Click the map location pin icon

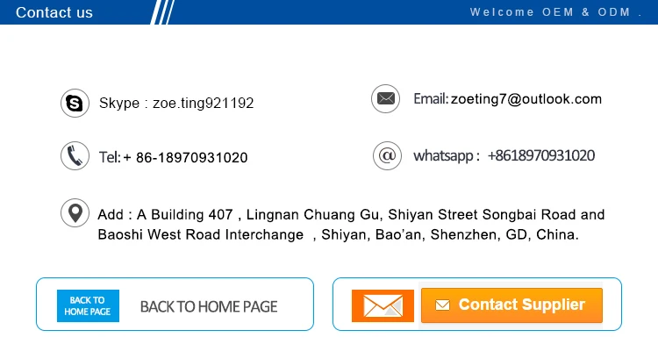[75, 213]
